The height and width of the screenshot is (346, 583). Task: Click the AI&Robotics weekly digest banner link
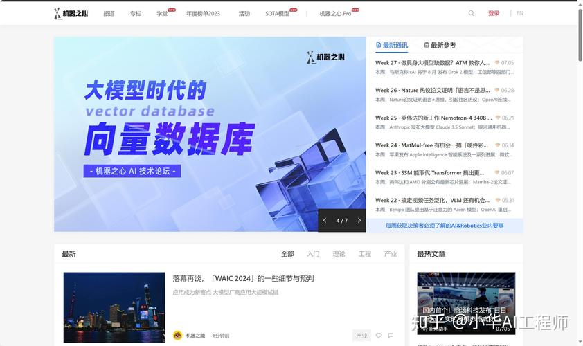pos(445,226)
